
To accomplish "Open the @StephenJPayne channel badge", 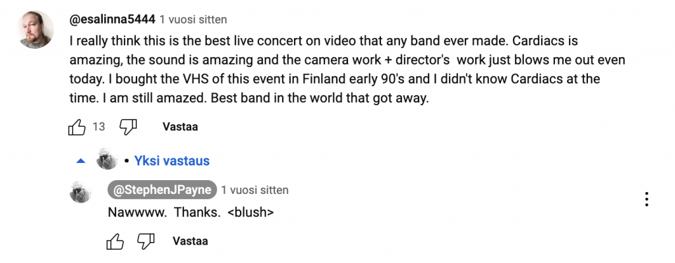I will (162, 191).
